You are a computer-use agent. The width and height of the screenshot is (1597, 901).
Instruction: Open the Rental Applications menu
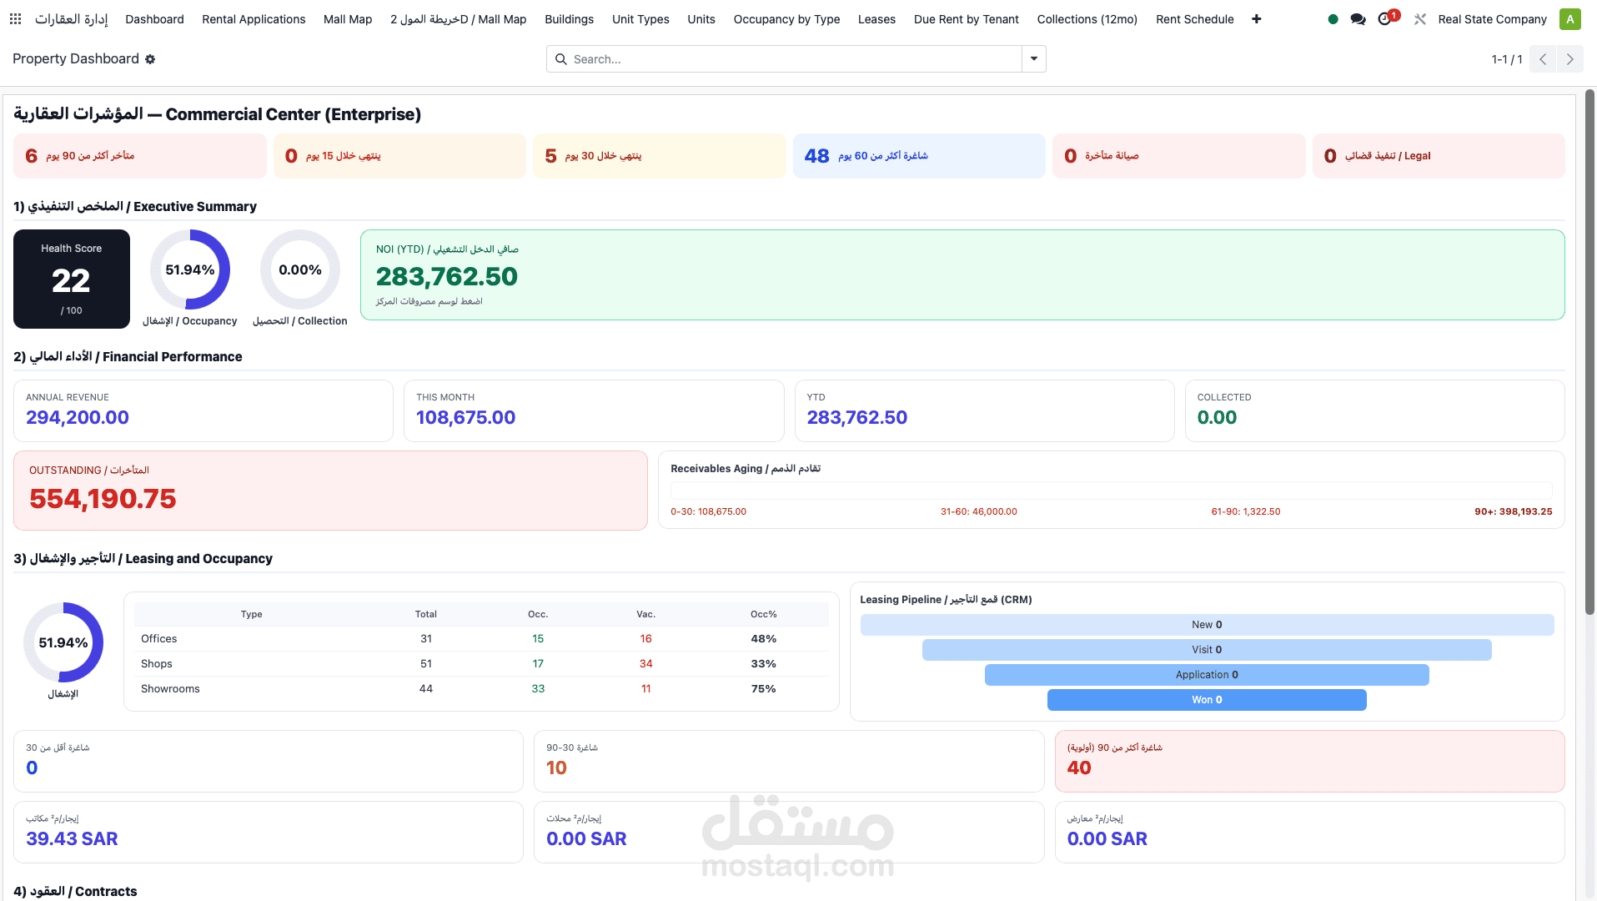click(x=254, y=18)
